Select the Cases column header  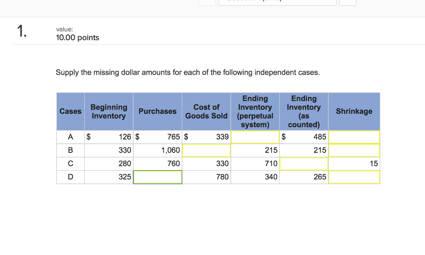pyautogui.click(x=70, y=111)
